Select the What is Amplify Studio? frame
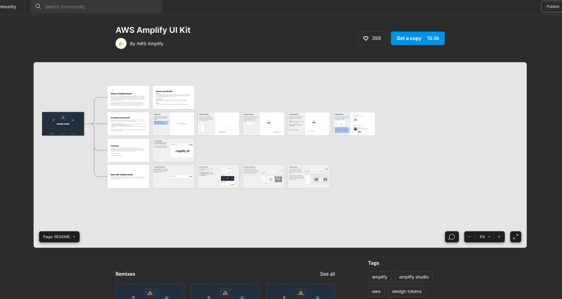 pyautogui.click(x=128, y=97)
